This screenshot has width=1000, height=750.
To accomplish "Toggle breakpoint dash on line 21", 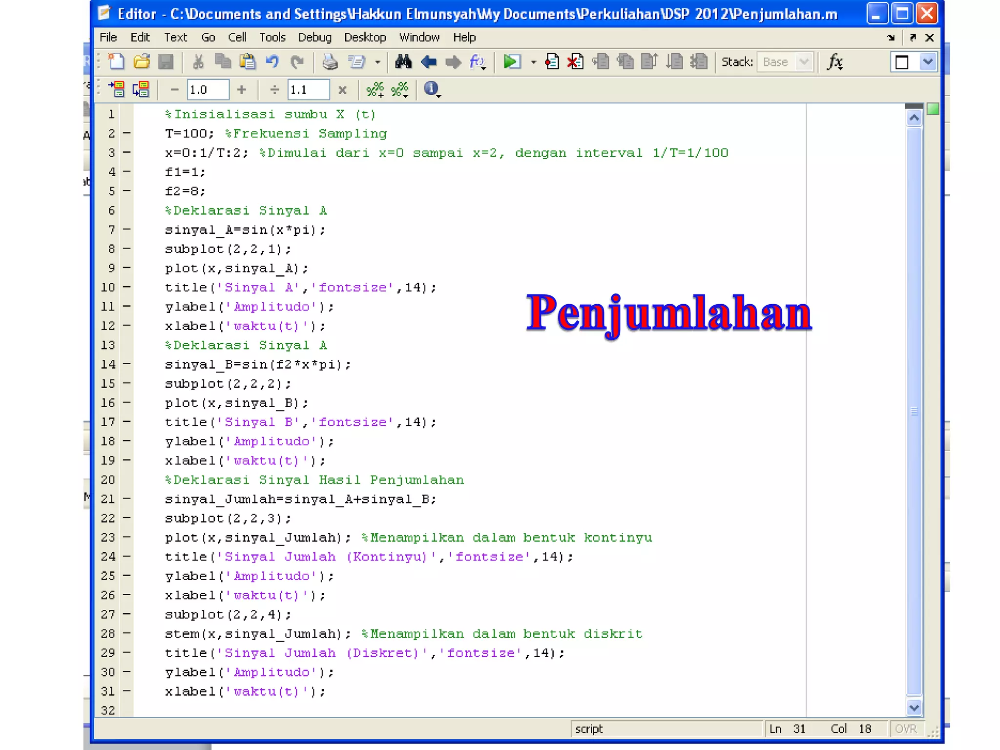I will click(127, 499).
